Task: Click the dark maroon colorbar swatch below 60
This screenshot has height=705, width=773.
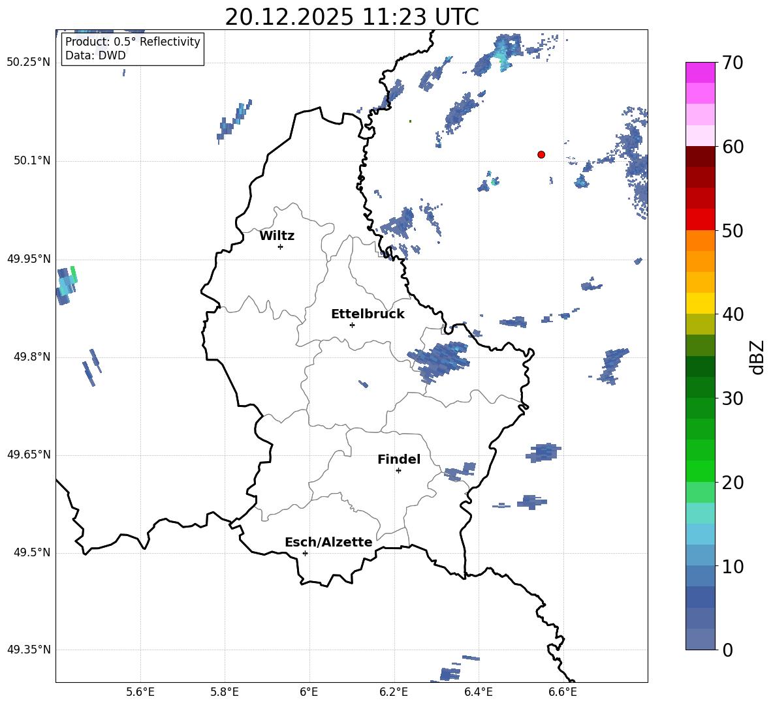Action: click(x=700, y=157)
